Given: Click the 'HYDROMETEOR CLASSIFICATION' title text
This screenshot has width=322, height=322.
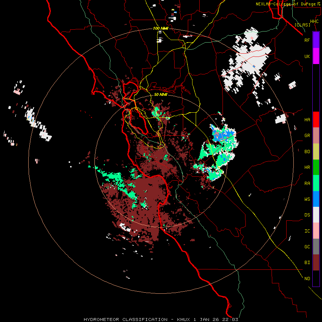Looking at the screenshot, I should 126,319.
